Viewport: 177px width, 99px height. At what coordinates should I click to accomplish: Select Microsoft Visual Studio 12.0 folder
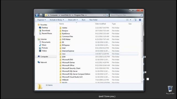click(72, 77)
